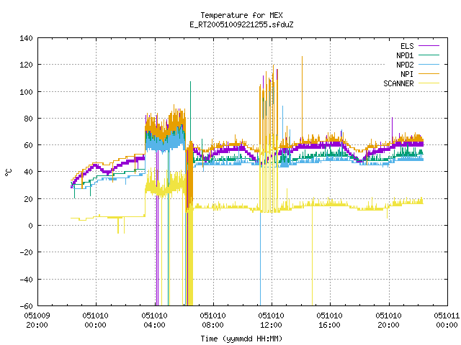This screenshot has width=461, height=345.
Task: Click the NPI legend label
Action: 407,74
